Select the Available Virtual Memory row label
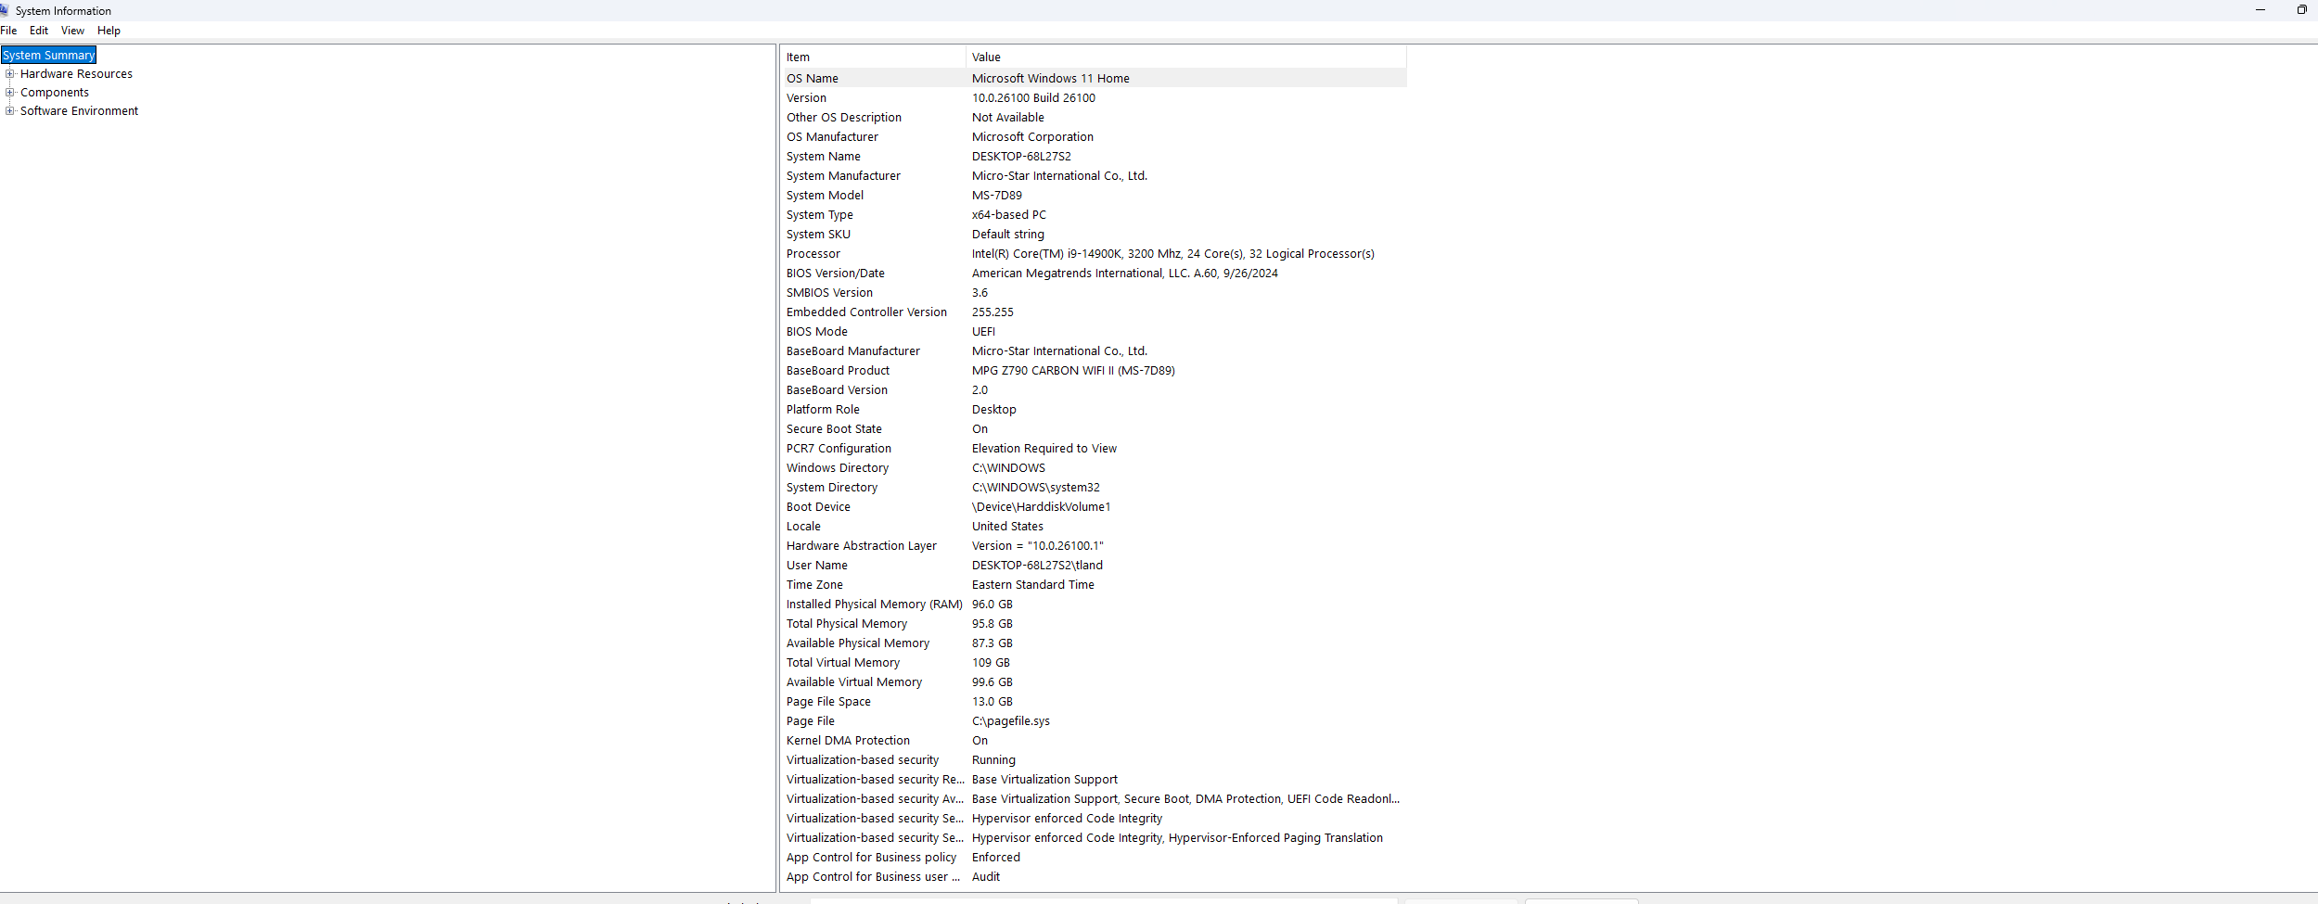Viewport: 2318px width, 904px height. pos(854,682)
